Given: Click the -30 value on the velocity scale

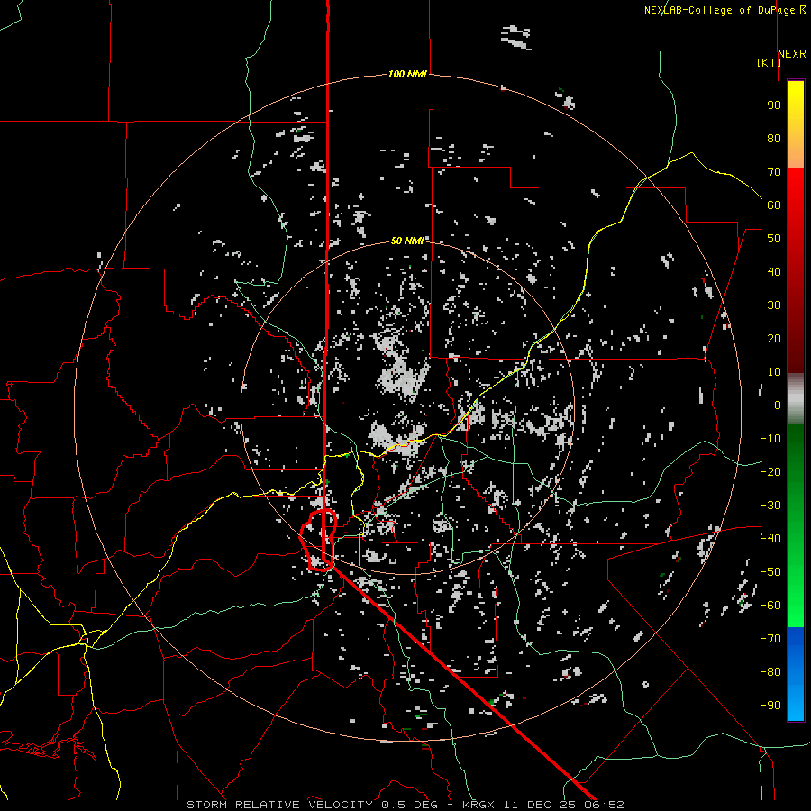Looking at the screenshot, I should [770, 506].
